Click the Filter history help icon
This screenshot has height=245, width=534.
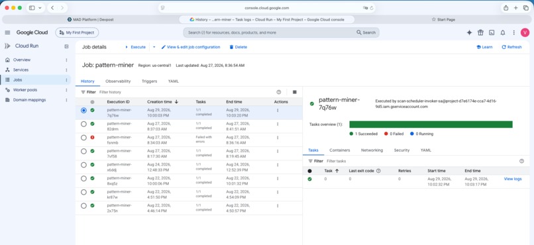(x=279, y=92)
